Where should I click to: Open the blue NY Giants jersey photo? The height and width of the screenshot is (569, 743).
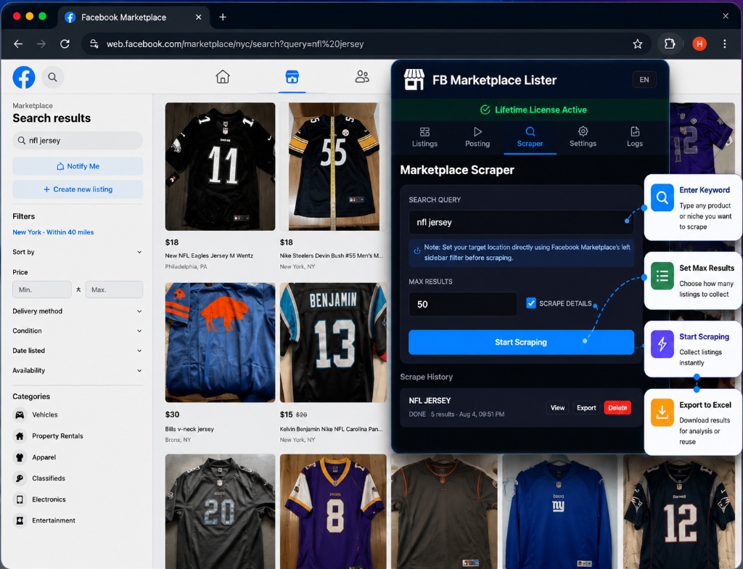(560, 511)
